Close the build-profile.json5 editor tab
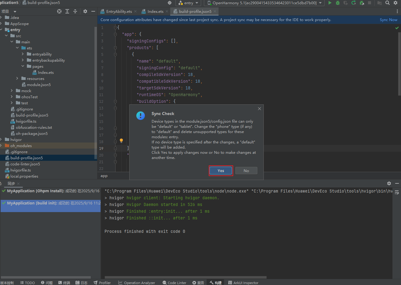This screenshot has height=285, width=401. 215,11
